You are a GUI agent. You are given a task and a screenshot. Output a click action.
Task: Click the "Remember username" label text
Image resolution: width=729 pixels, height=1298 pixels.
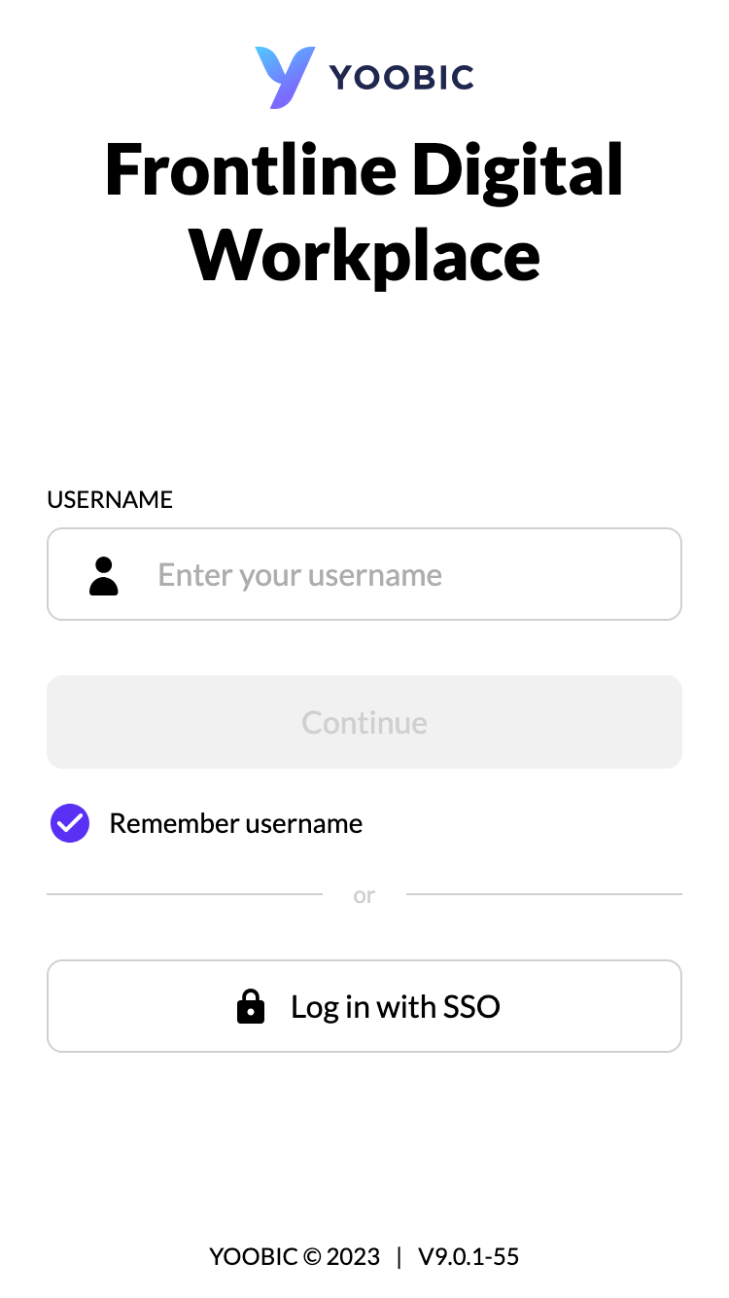coord(235,823)
